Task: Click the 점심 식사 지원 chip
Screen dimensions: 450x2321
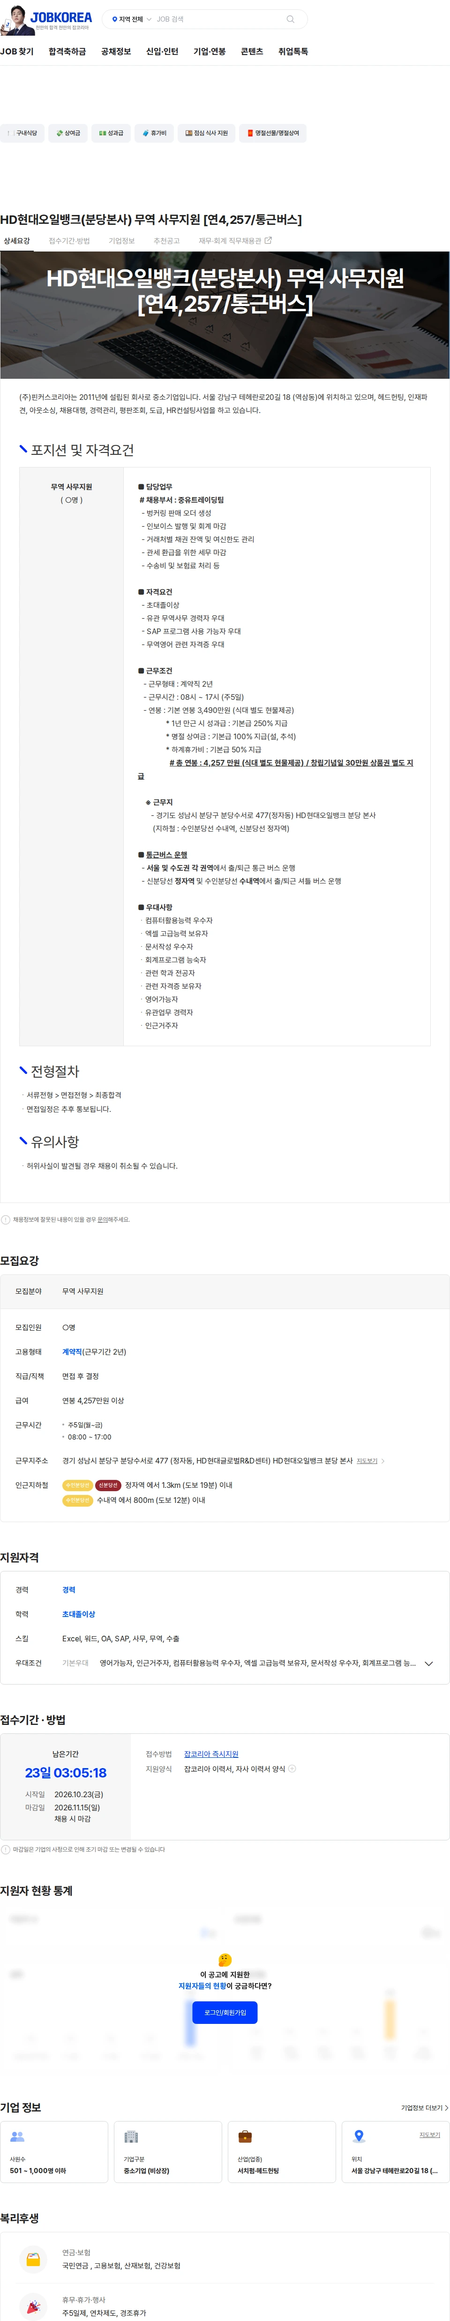Action: pyautogui.click(x=206, y=133)
